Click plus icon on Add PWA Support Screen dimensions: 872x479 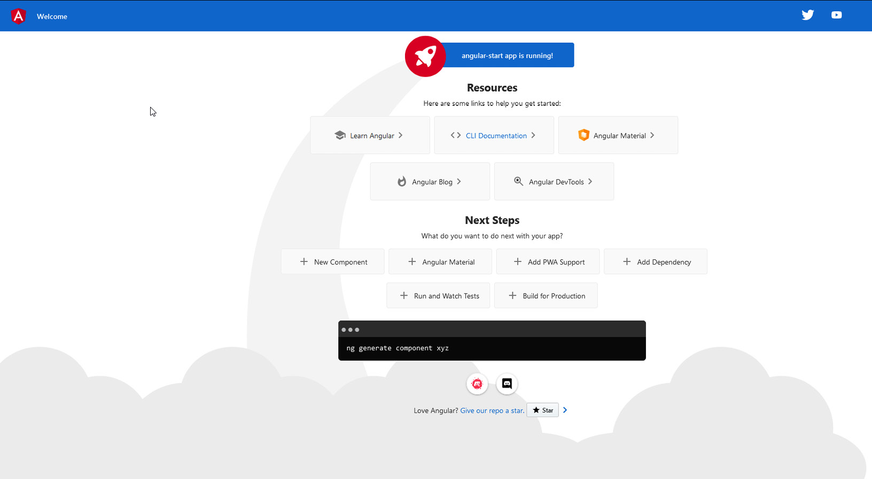pos(518,261)
